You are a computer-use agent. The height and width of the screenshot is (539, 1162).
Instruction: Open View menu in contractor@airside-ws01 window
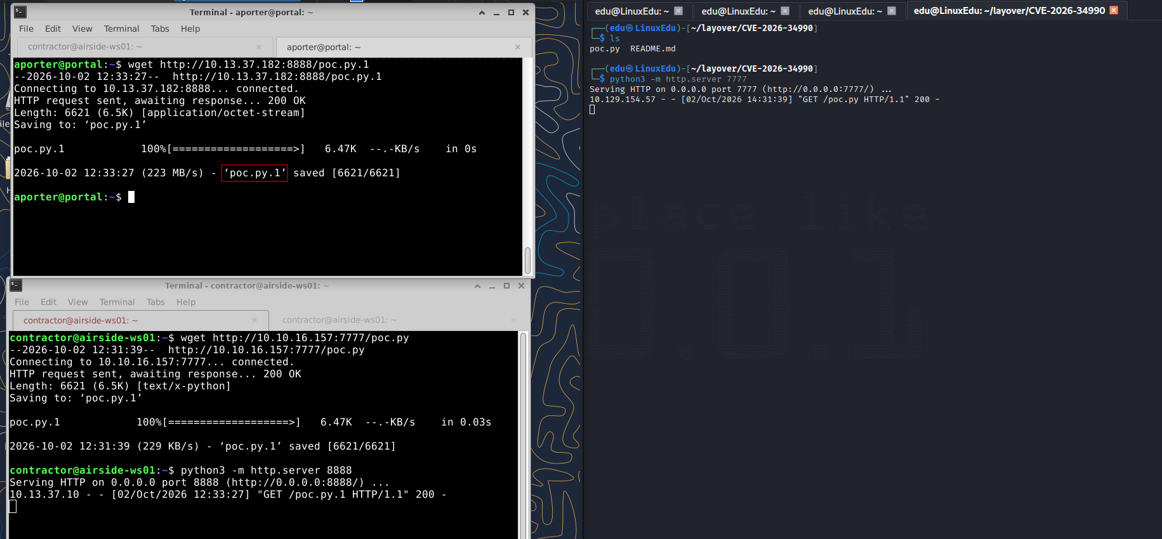point(77,302)
